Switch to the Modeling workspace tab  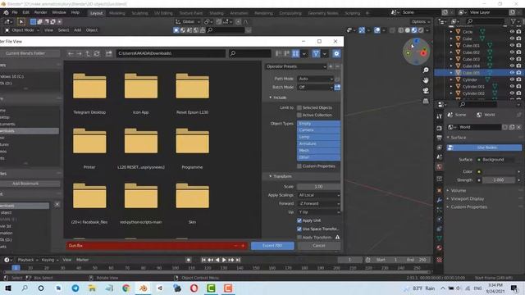pos(116,13)
